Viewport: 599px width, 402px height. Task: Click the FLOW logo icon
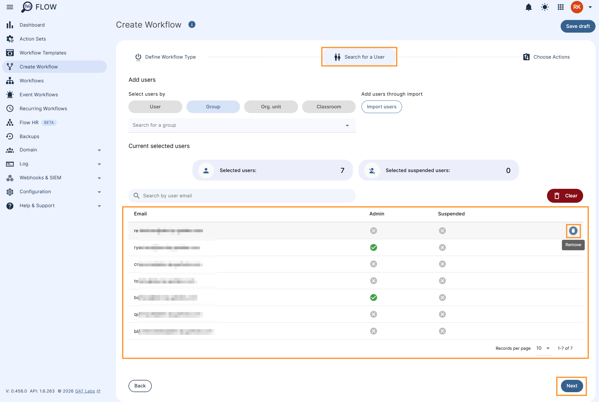tap(27, 7)
